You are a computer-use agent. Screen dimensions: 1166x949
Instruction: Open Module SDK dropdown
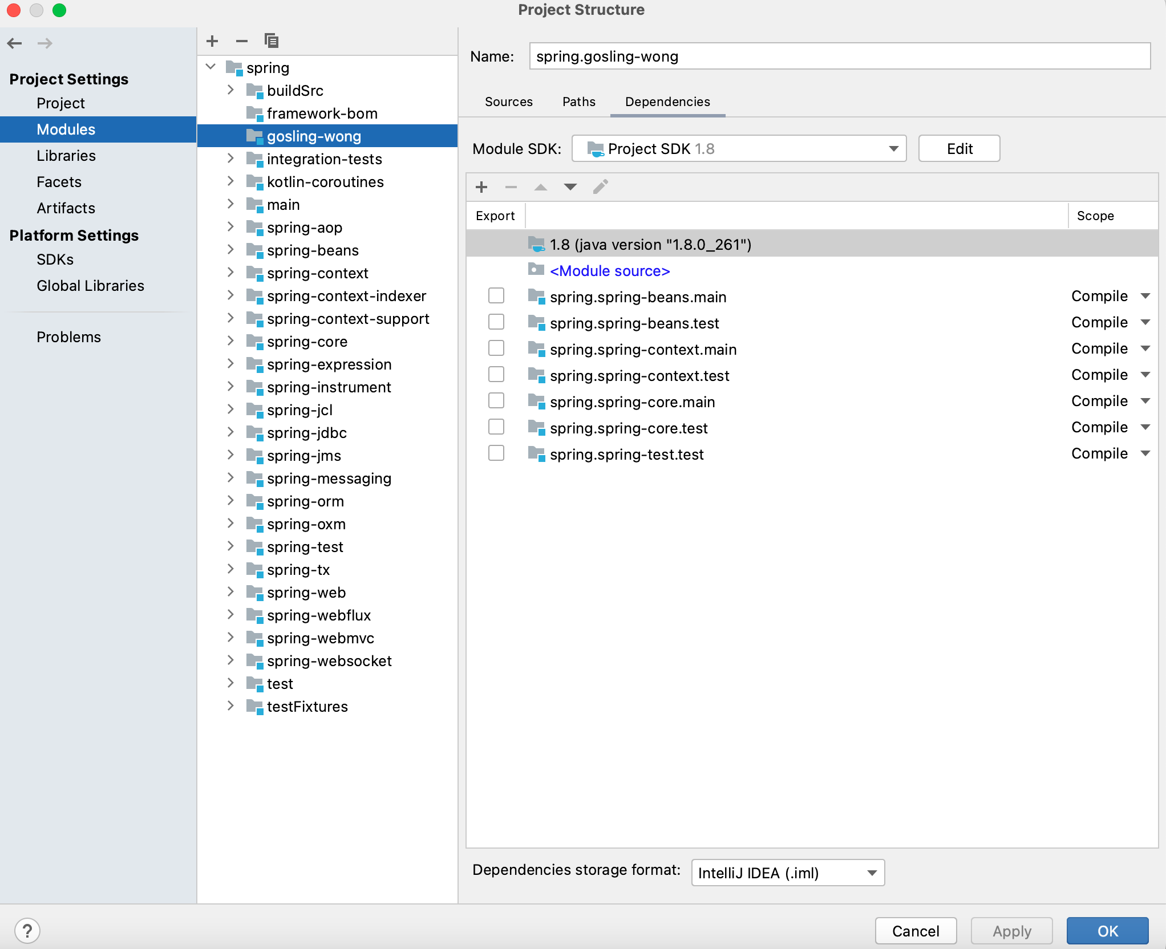(739, 149)
